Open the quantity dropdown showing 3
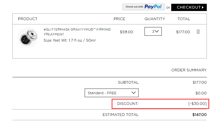This screenshot has width=213, height=128. [153, 31]
